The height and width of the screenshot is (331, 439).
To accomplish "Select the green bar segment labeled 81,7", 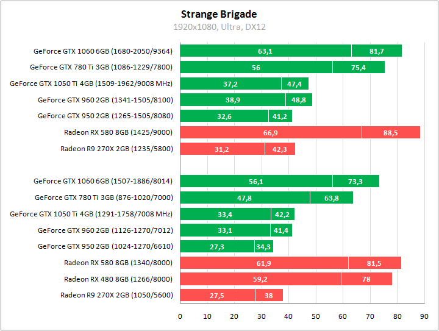I will [x=376, y=51].
